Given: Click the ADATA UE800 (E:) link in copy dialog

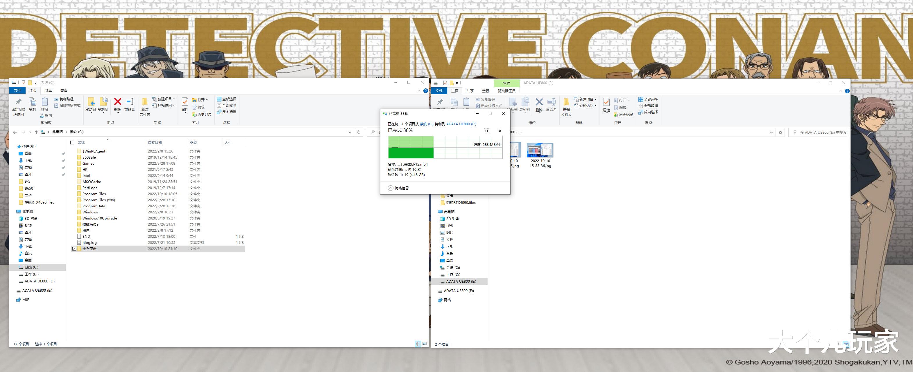Looking at the screenshot, I should [461, 124].
